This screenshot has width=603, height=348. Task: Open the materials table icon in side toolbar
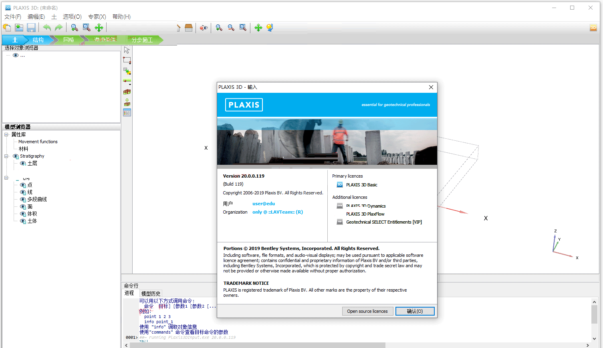(127, 113)
